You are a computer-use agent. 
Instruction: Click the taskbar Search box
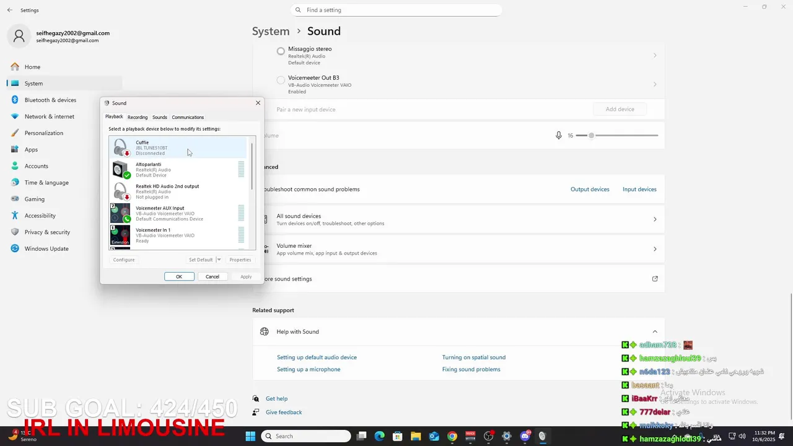click(x=306, y=436)
